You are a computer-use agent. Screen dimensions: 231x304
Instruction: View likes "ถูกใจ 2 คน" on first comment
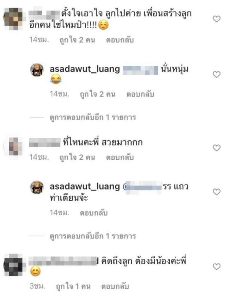[x=77, y=40]
